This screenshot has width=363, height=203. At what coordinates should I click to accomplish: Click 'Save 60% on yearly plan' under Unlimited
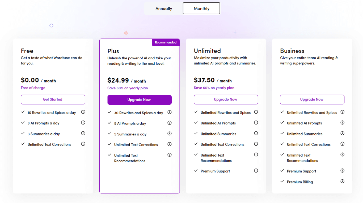pos(214,88)
